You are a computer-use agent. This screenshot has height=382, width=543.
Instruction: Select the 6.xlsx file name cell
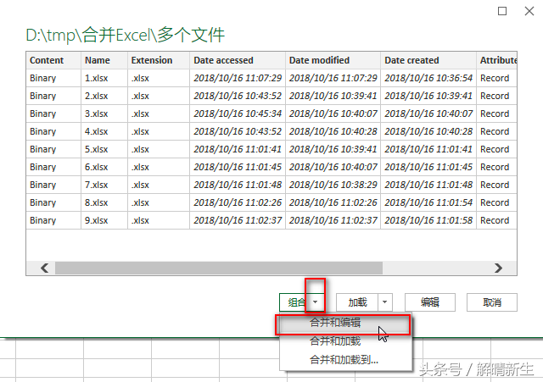click(x=104, y=167)
